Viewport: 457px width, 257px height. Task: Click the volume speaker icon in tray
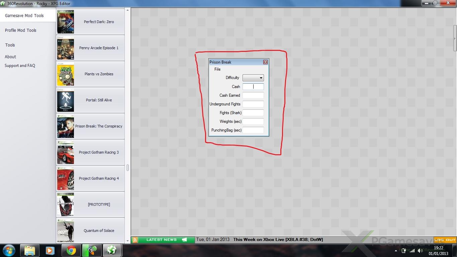point(420,251)
